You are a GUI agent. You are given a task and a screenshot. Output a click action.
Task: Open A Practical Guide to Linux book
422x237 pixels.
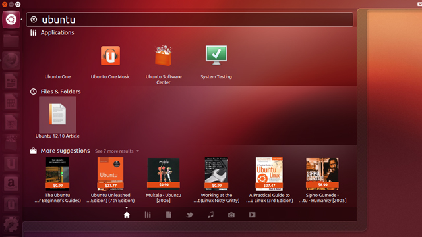[x=270, y=180]
